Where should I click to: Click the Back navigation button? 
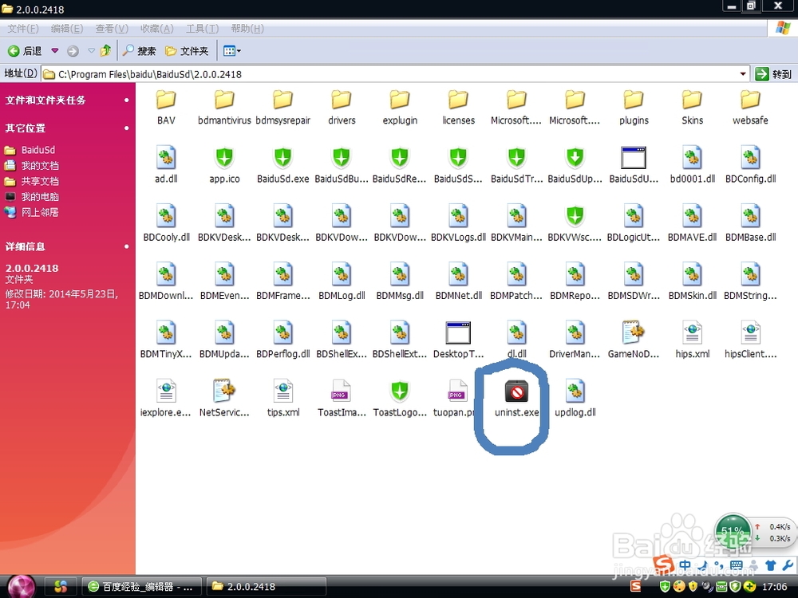point(25,51)
